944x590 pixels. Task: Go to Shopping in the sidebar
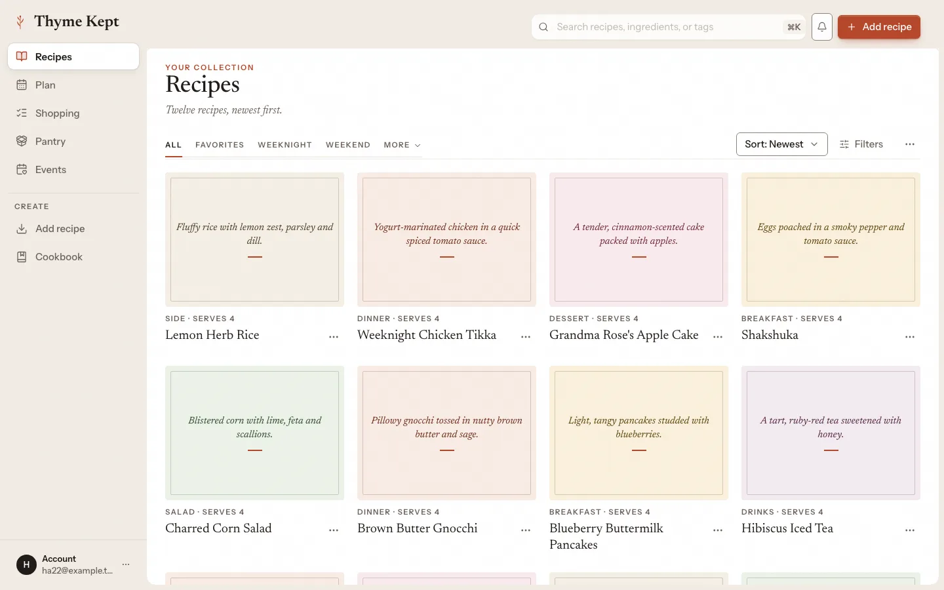pos(73,113)
